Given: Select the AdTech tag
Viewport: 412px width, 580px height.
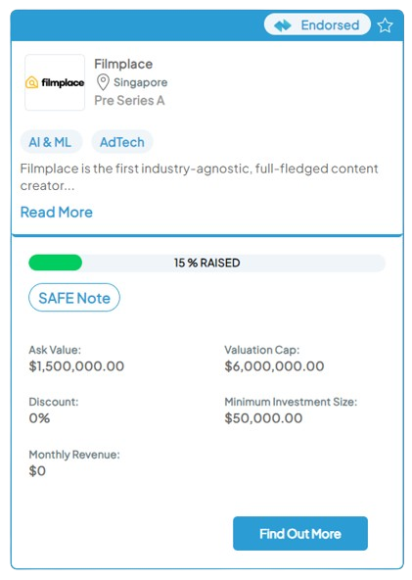Looking at the screenshot, I should pos(122,142).
